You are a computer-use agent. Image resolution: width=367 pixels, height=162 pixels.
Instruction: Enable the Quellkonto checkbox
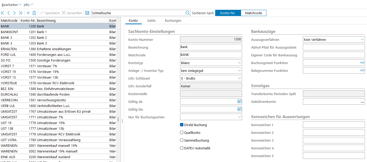tap(182, 133)
